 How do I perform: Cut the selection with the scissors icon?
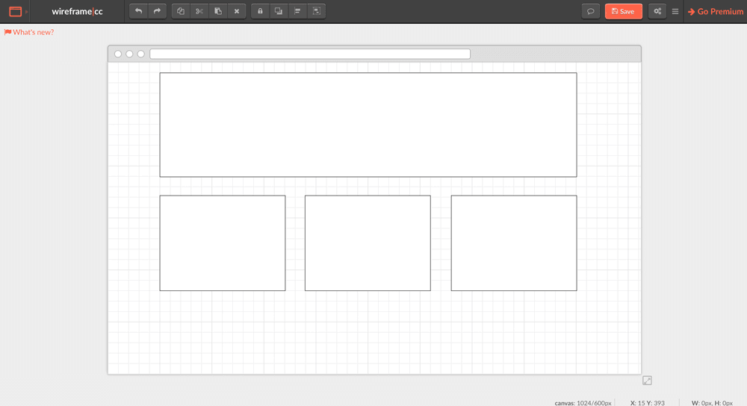click(x=199, y=11)
